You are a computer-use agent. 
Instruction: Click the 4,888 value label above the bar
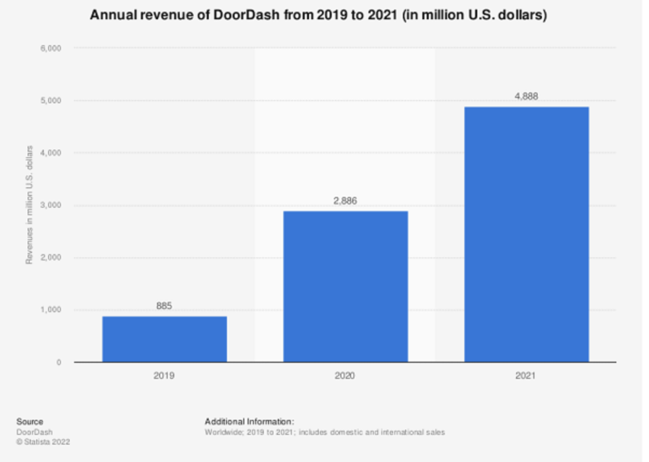(526, 96)
